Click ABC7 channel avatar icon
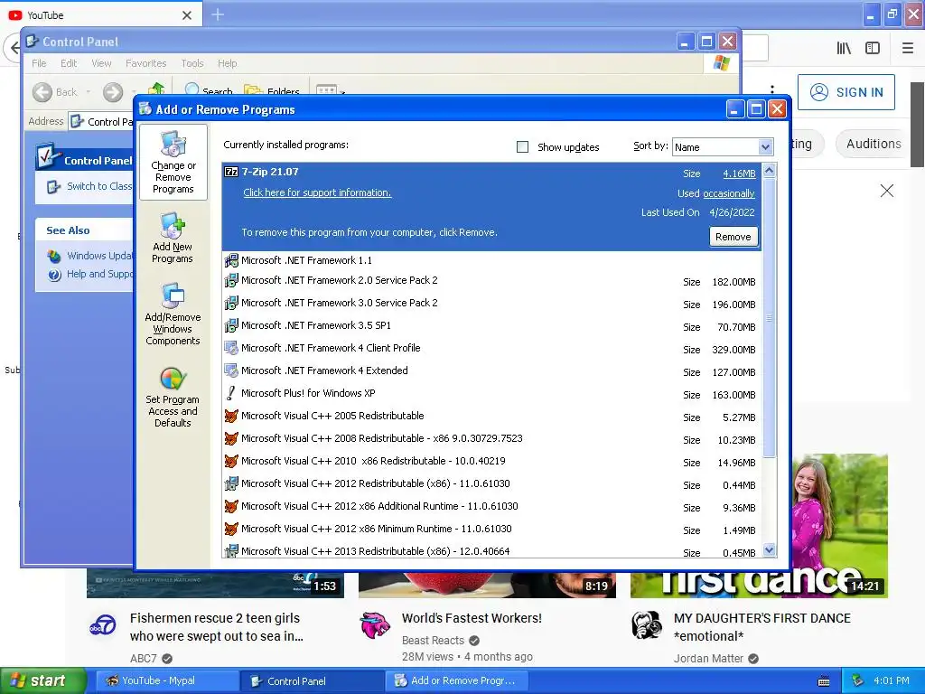 click(103, 627)
